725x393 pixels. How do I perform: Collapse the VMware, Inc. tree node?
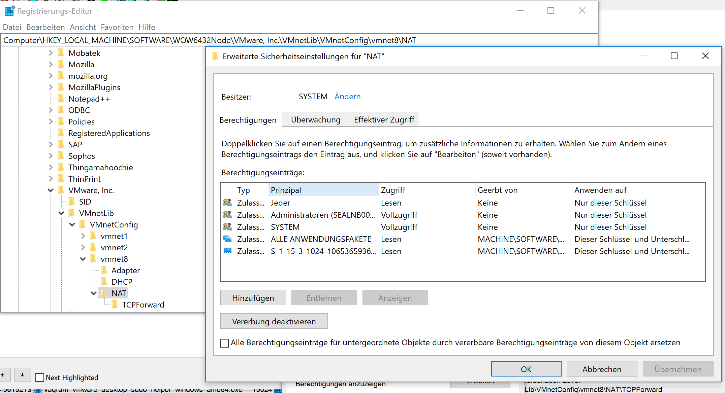[x=51, y=190]
